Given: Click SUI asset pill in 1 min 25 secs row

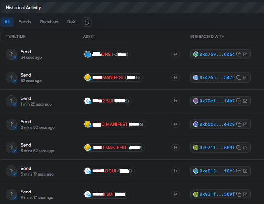Looking at the screenshot, I should [x=108, y=101].
